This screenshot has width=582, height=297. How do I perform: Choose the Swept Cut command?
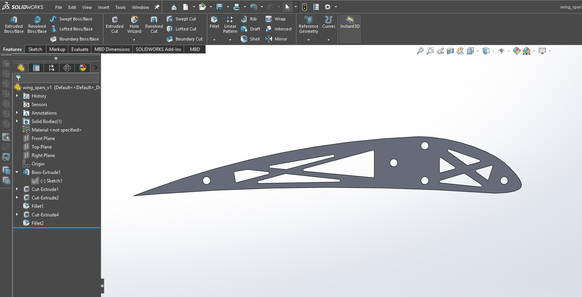pos(181,19)
